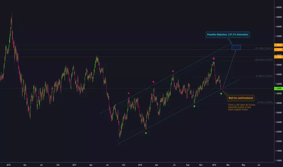Select the Possible Objective 127.1% callout
Viewport: 283px width, 167px height.
(x=227, y=35)
